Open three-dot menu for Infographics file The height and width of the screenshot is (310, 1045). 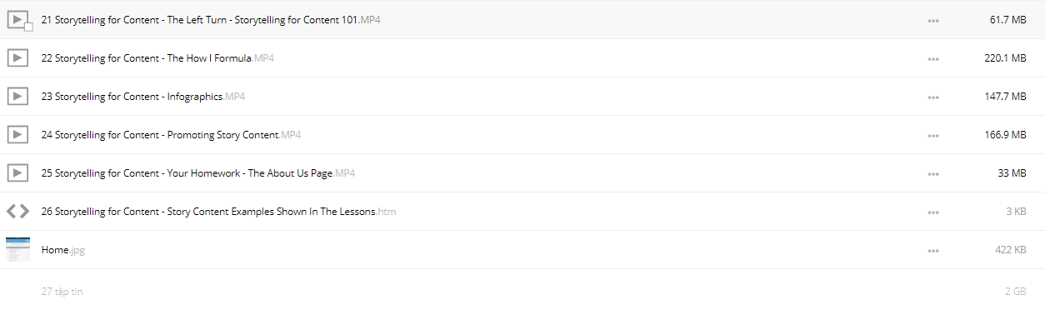pyautogui.click(x=933, y=97)
